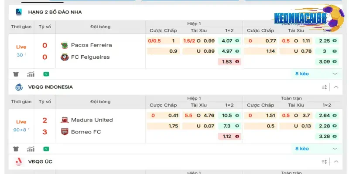Click the green live-stream icon under Madura United match
349x174 pixels.
46,149
